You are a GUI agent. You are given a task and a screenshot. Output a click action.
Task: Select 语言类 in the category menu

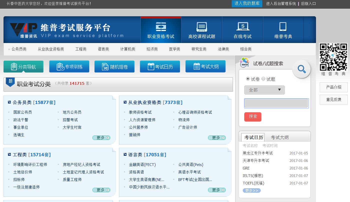pos(103,49)
